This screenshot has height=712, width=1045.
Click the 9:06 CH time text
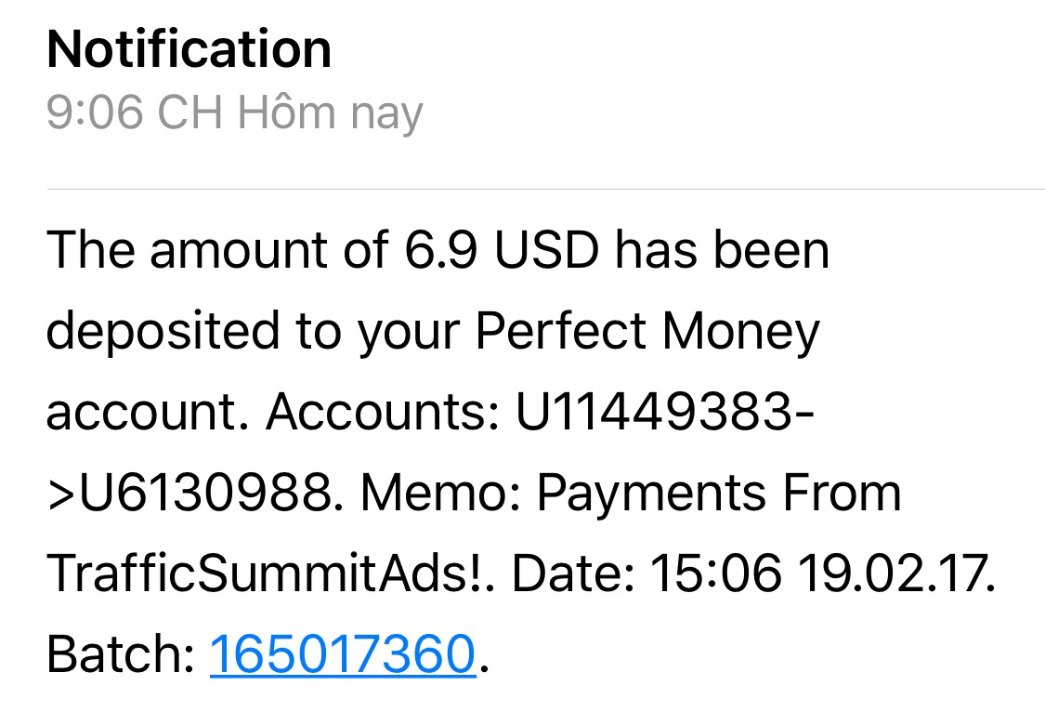[135, 113]
